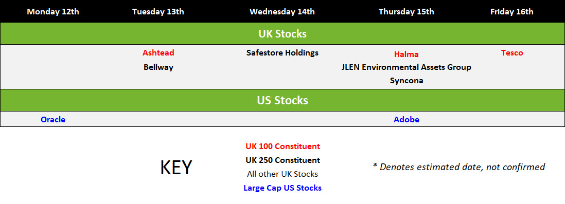Click the US Stocks green banner
The height and width of the screenshot is (204, 565).
coord(282,100)
